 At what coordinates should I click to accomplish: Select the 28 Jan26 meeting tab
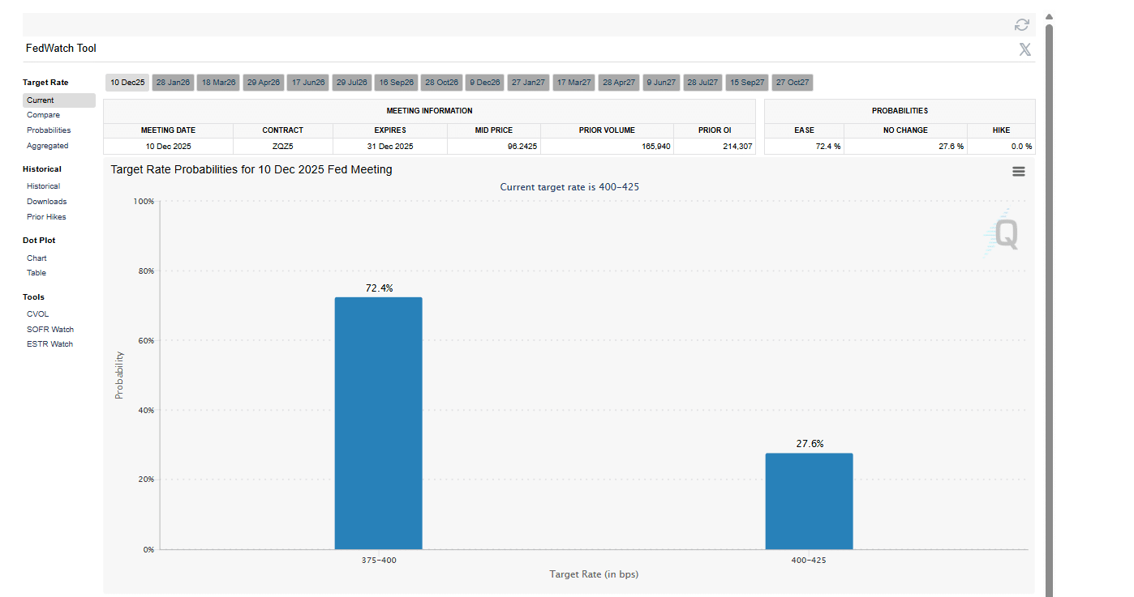point(173,83)
